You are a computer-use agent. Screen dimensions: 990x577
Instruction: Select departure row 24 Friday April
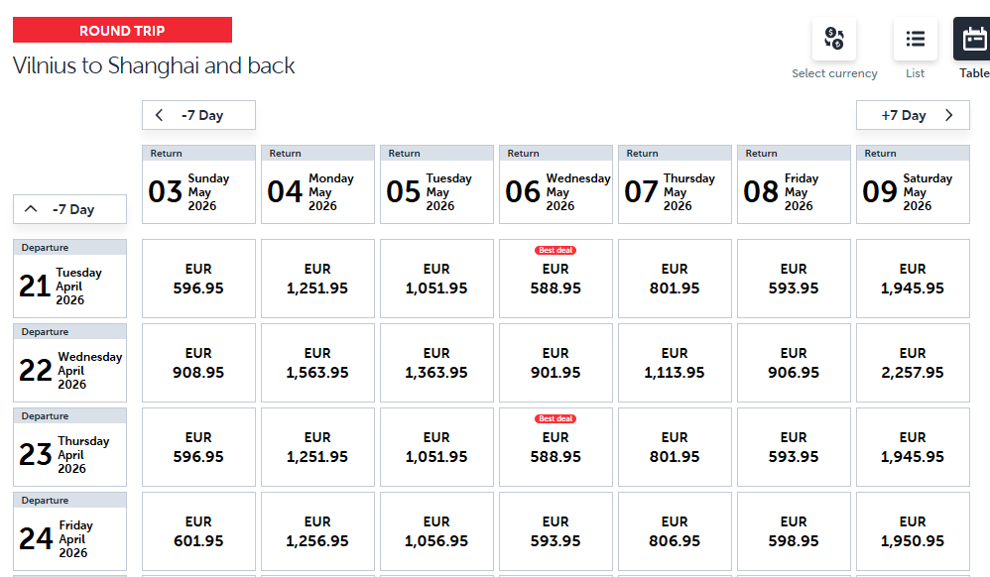(x=69, y=531)
